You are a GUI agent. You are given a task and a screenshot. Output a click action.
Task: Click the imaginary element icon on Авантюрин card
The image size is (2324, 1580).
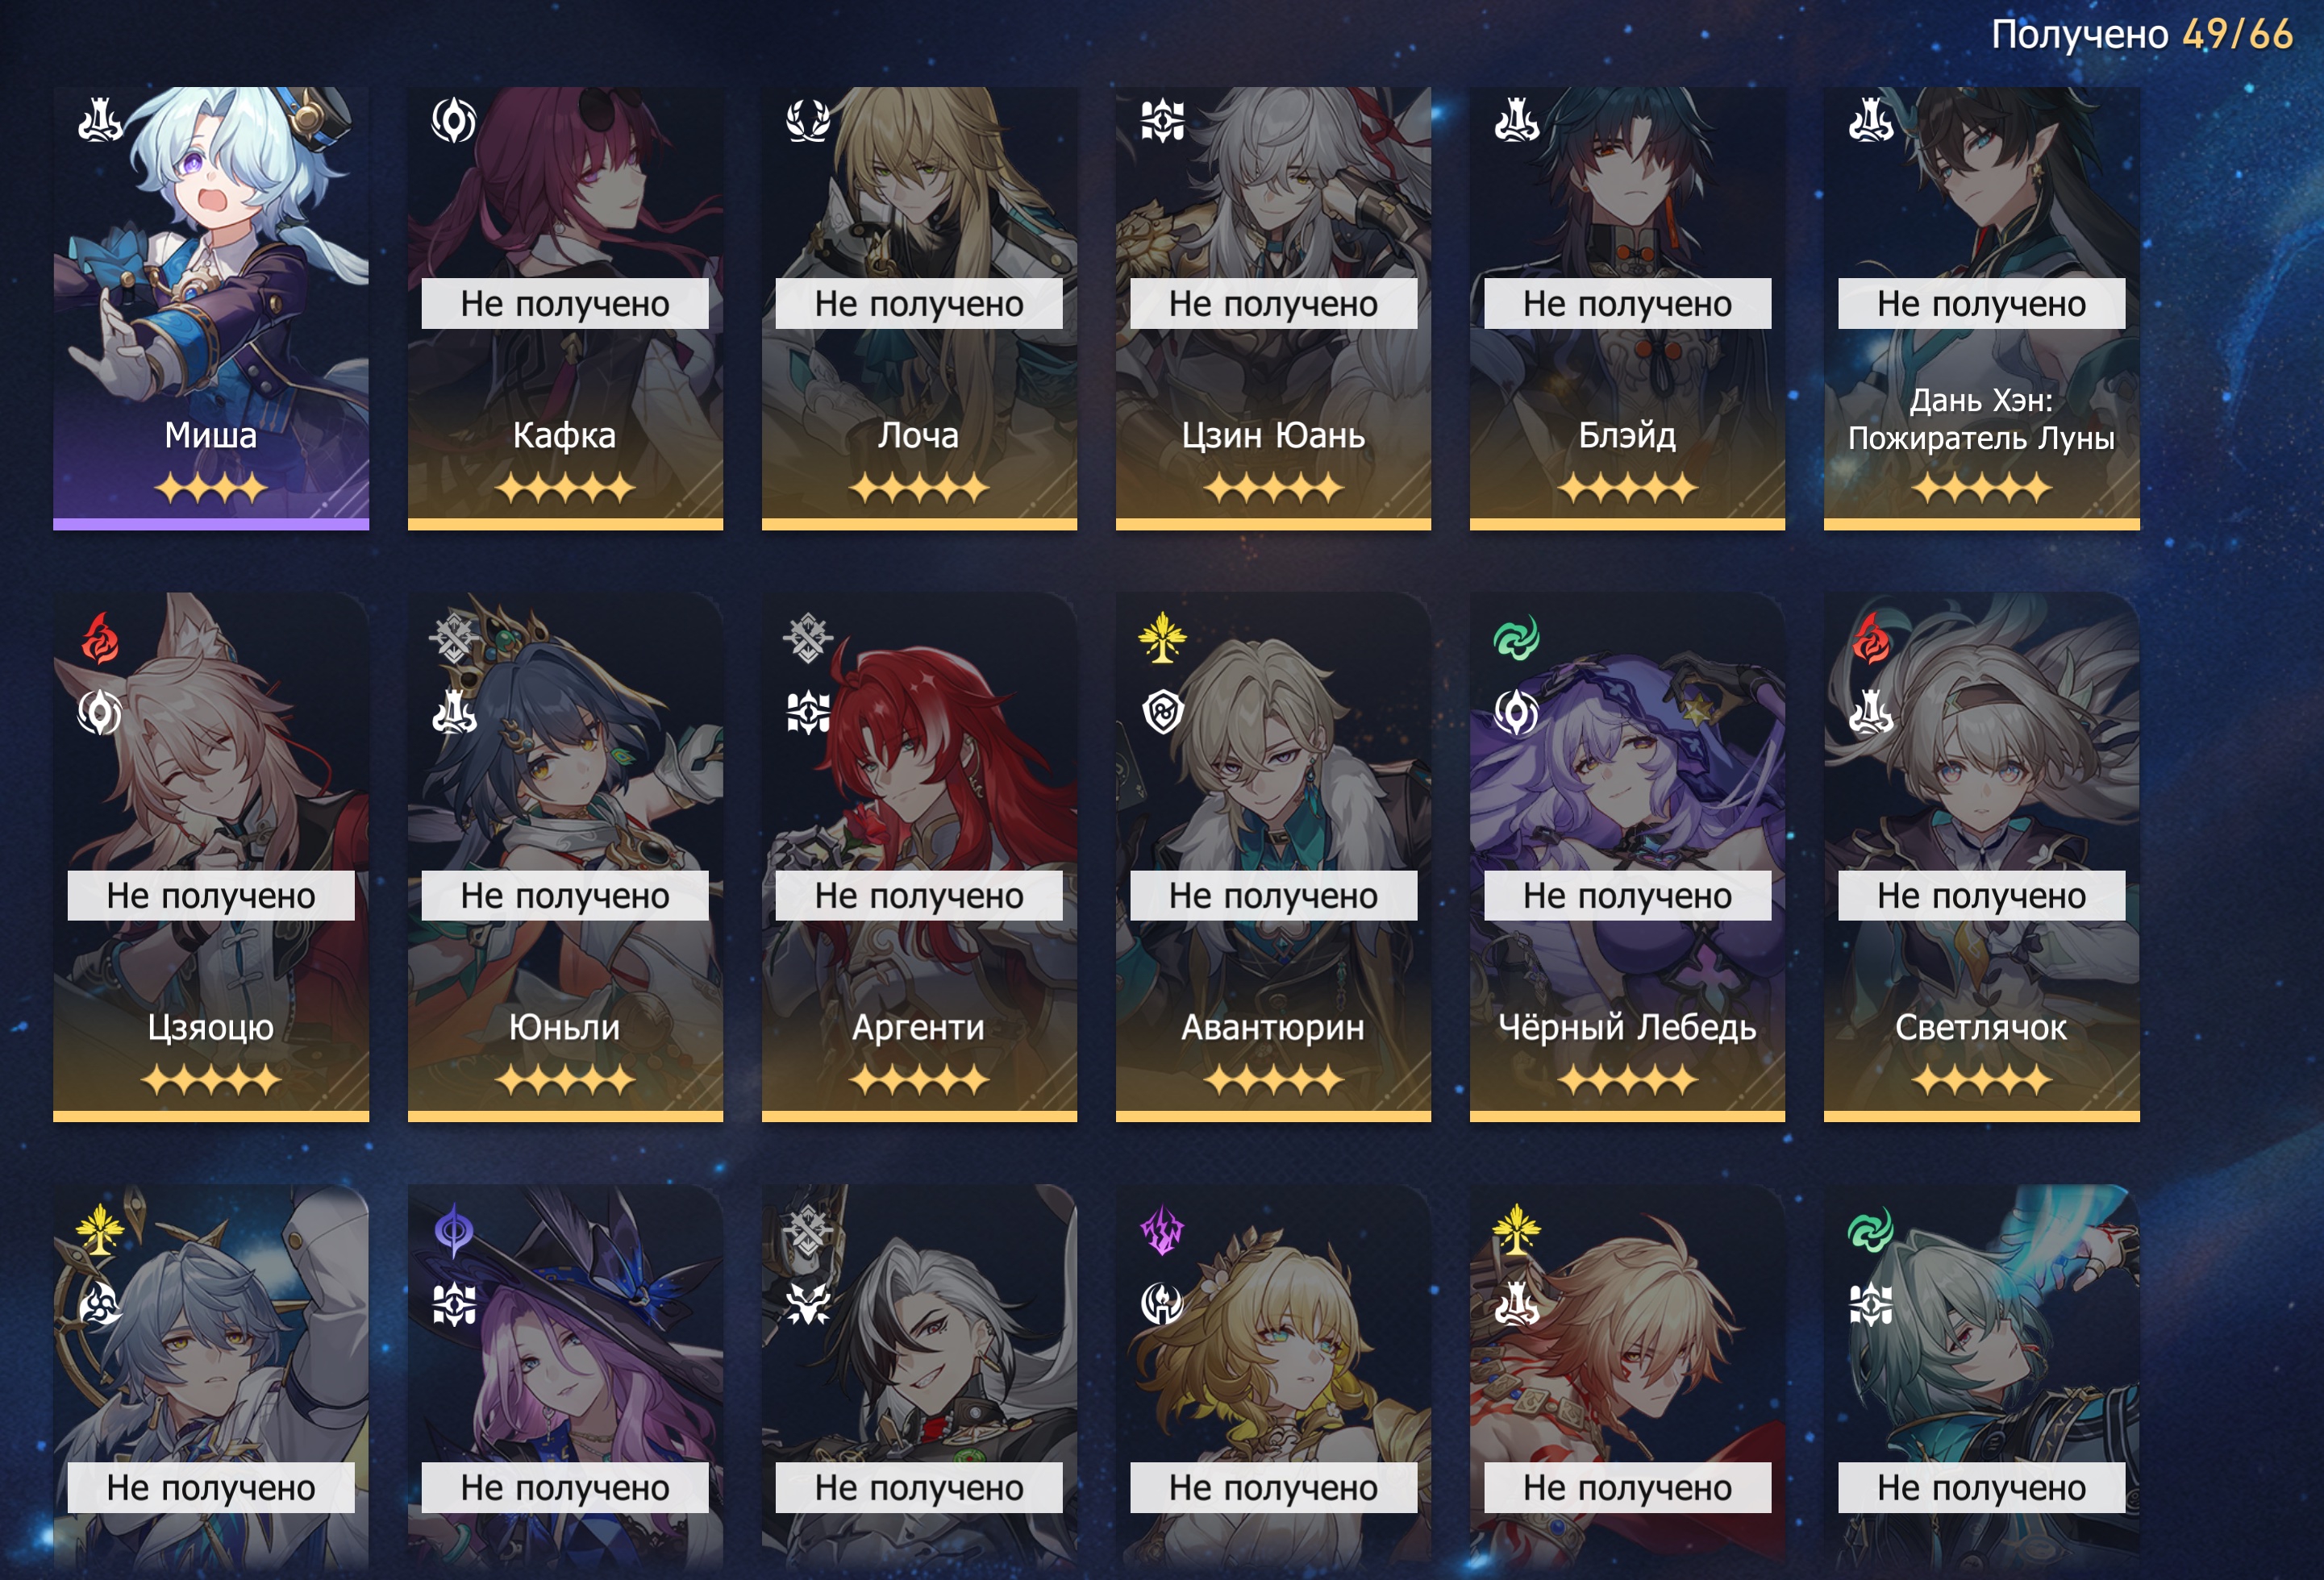[1162, 638]
